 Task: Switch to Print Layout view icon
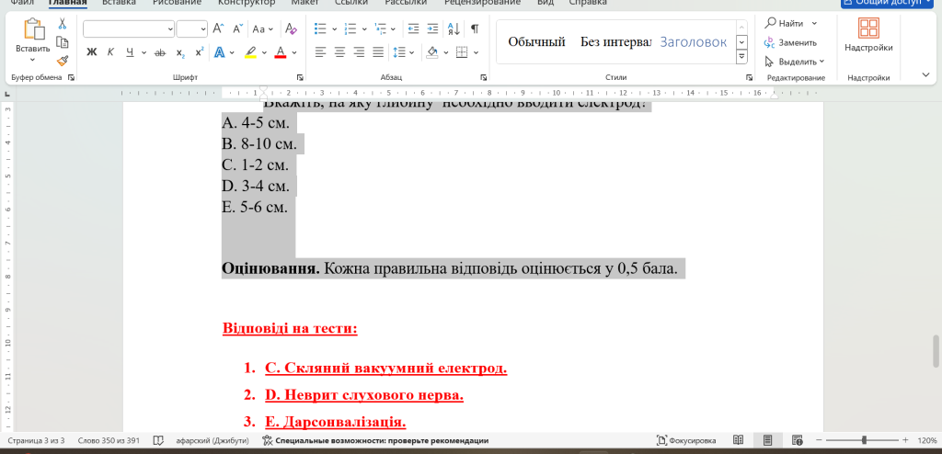point(768,440)
